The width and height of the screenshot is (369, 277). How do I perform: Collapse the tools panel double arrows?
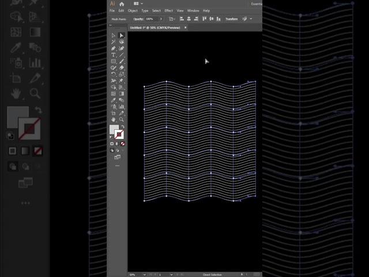(x=110, y=25)
